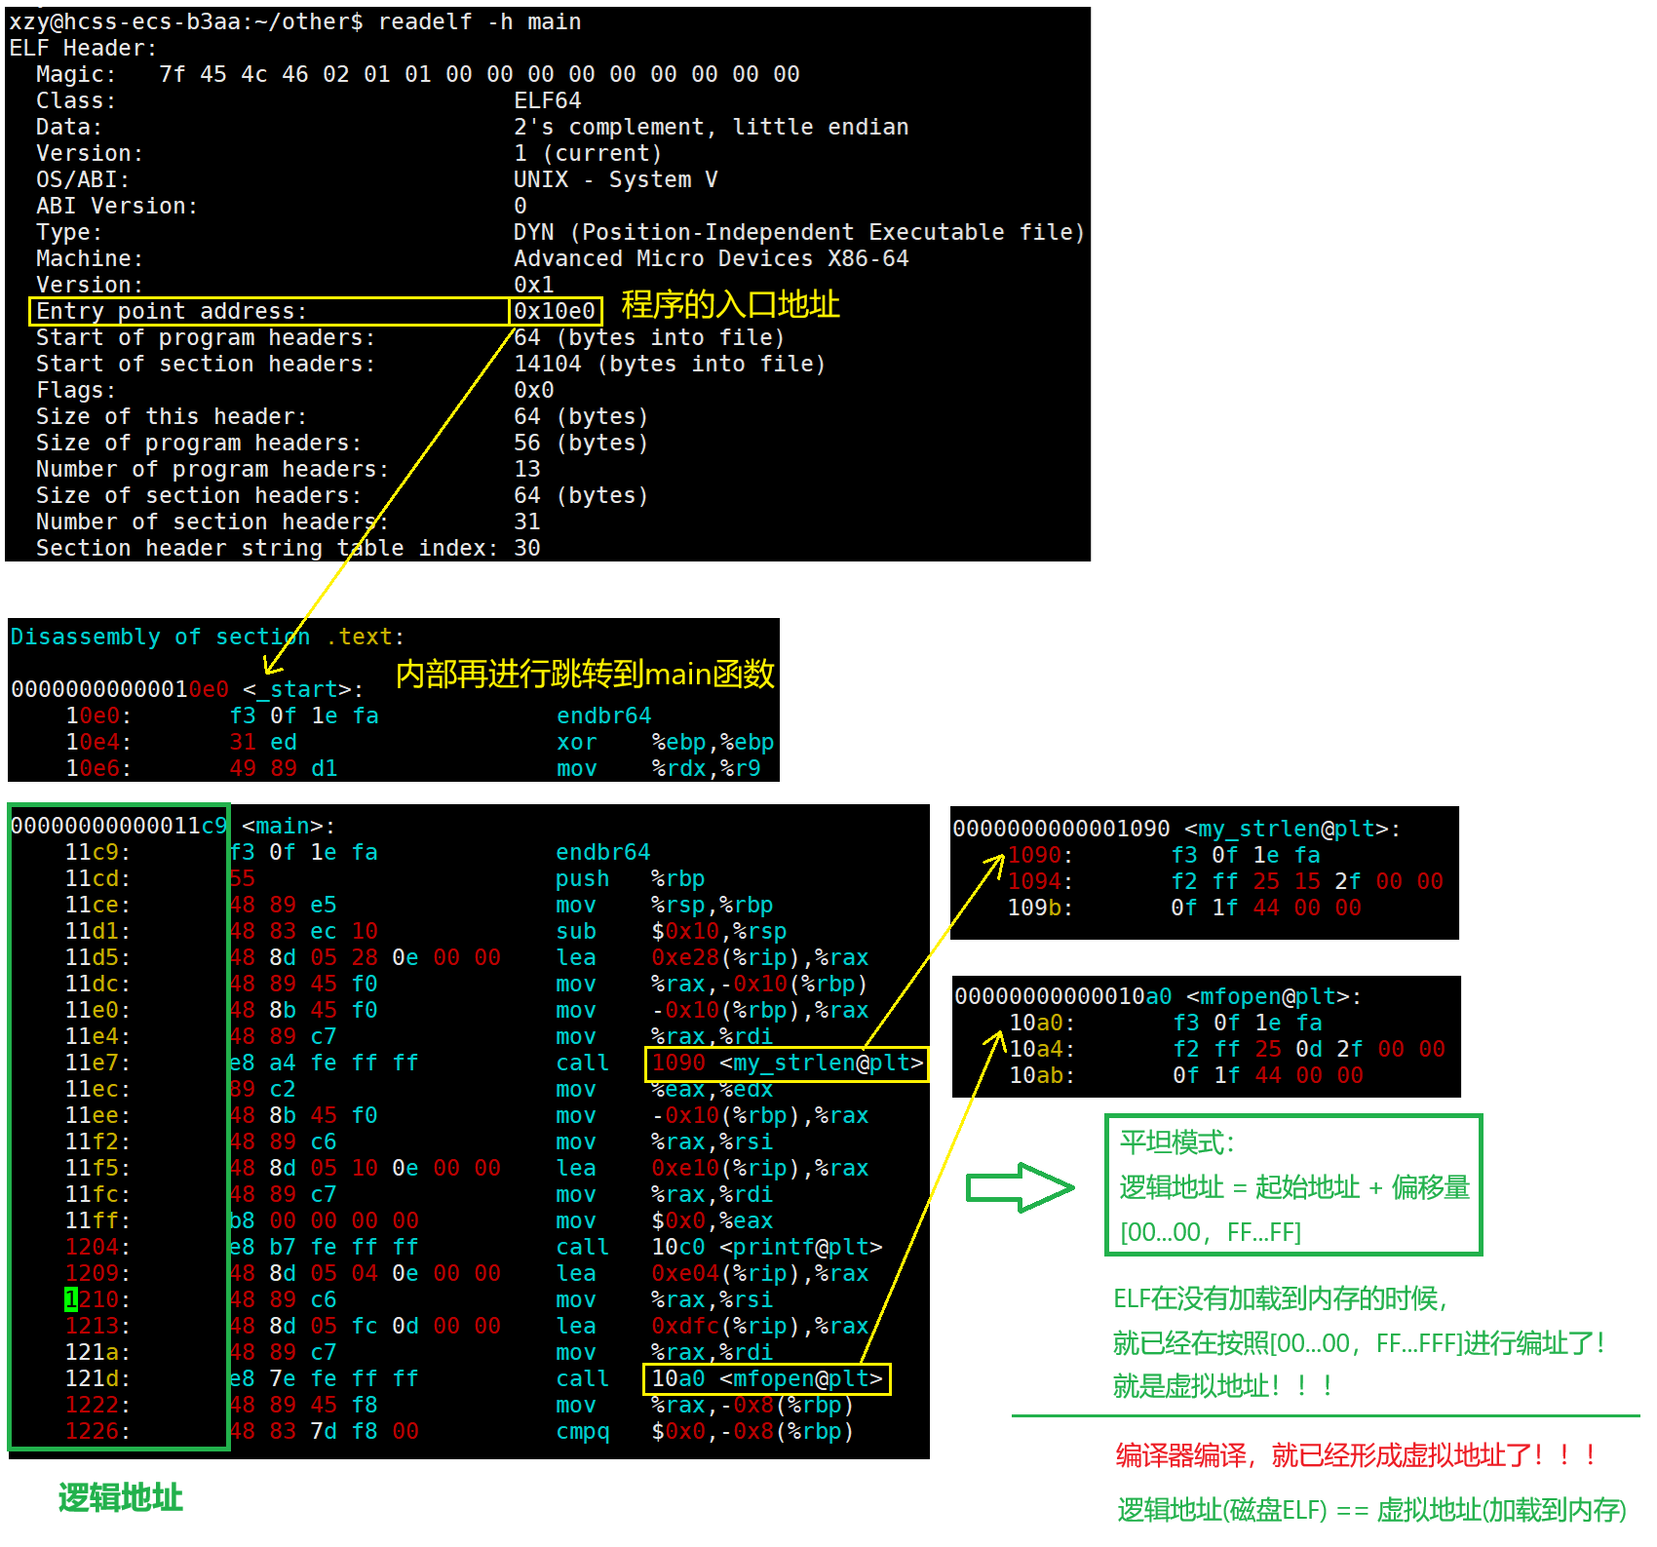Select the line '就是虚拟地址!!!'
The image size is (1657, 1547).
click(x=1223, y=1386)
